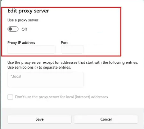Viewport: 144px width, 129px height.
Task: Click the Don't use the proxy server label text
Action: pyautogui.click(x=61, y=97)
